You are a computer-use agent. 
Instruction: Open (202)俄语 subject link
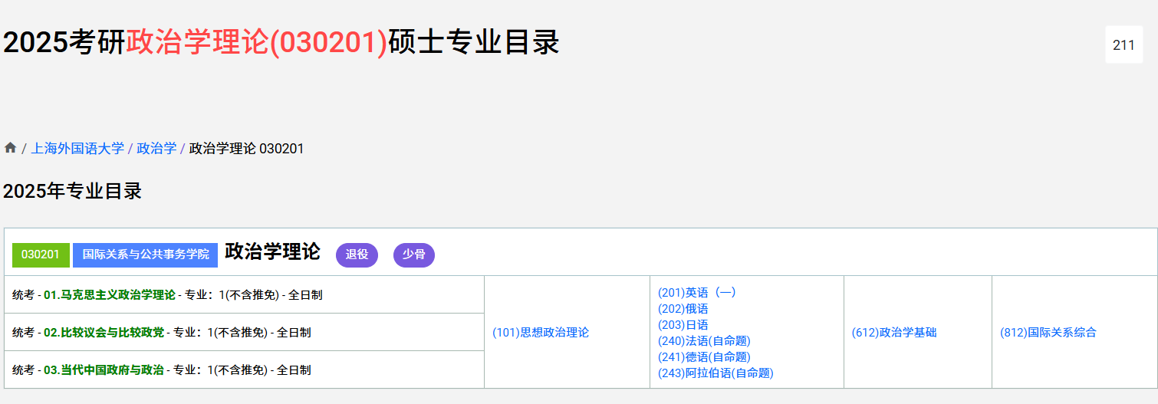tap(683, 309)
